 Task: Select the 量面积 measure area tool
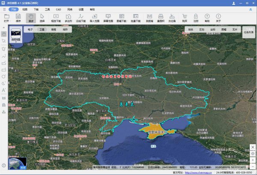(162, 17)
